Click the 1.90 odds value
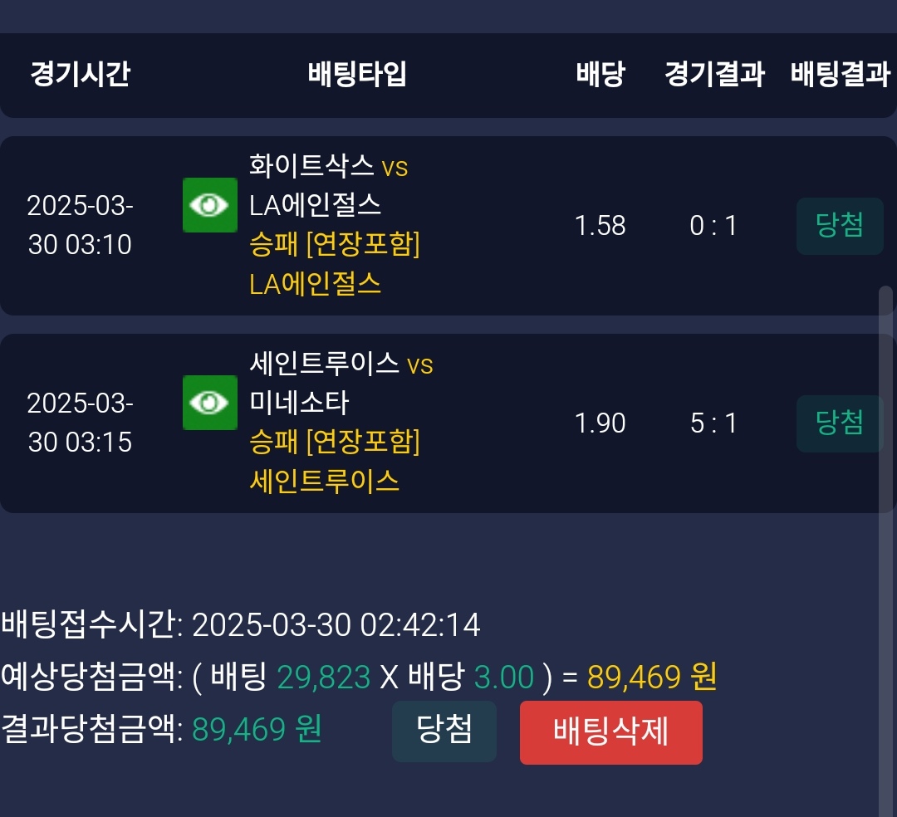Screen dimensions: 897x817 pos(600,423)
